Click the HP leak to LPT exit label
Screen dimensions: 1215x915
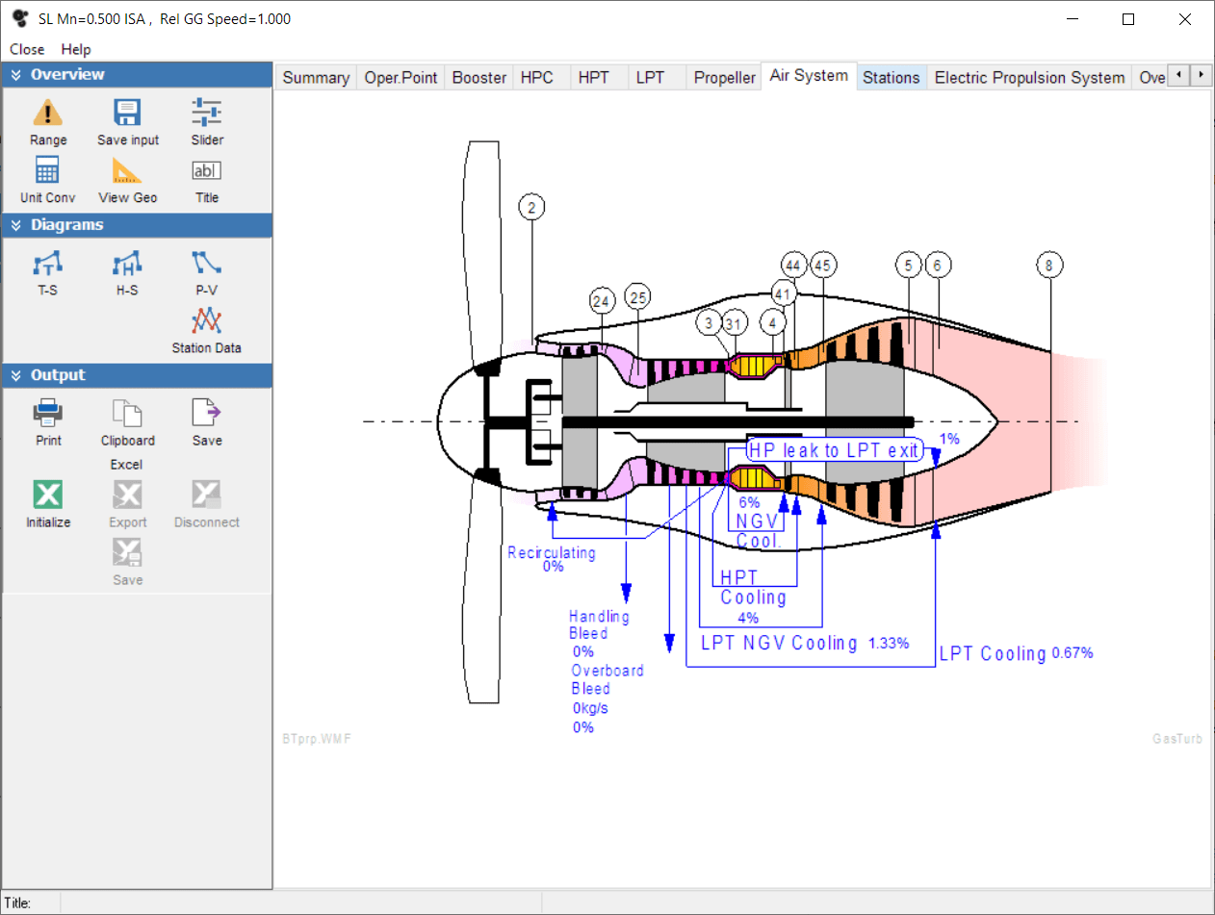tap(835, 450)
